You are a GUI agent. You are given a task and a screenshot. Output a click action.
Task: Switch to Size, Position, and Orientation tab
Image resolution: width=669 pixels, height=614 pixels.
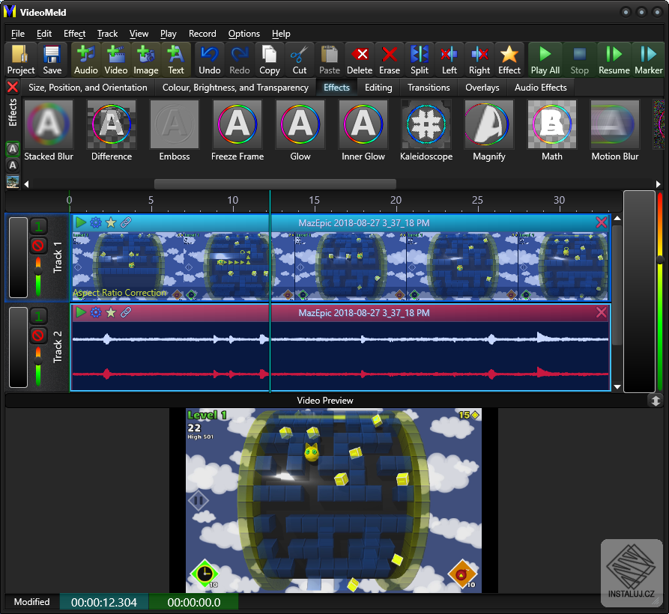tap(88, 88)
